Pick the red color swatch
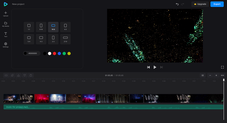 [x=54, y=53]
